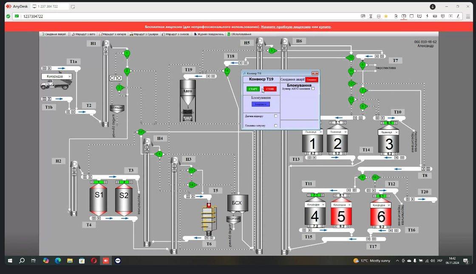Click diverter valve 10 near conveyor T7

coord(351,57)
